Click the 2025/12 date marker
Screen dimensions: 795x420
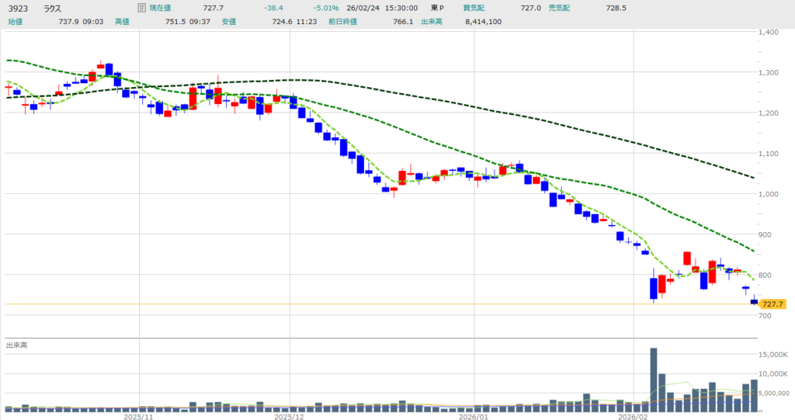coord(289,415)
